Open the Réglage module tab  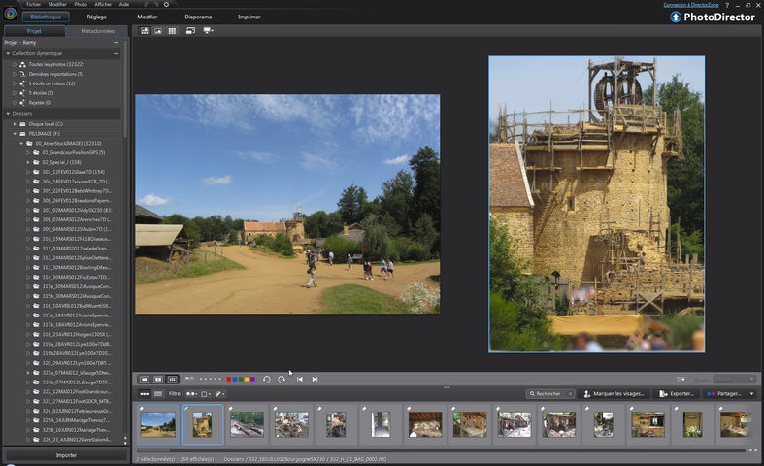tap(97, 17)
